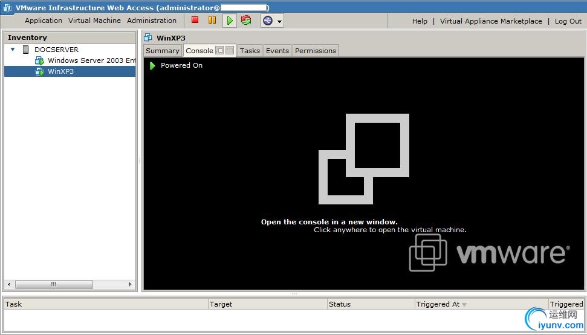The width and height of the screenshot is (587, 335).
Task: Click the DOCSERVER host icon
Action: click(26, 50)
